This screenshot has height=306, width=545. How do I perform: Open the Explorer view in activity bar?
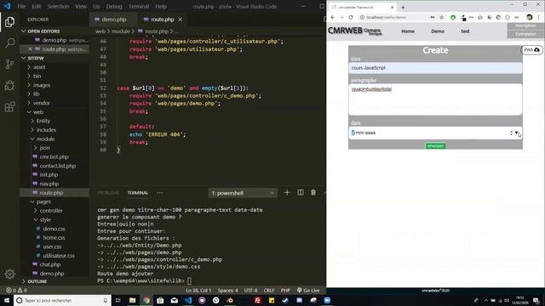tap(9, 22)
